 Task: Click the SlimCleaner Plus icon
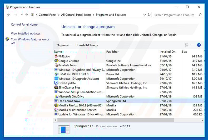point(56,87)
